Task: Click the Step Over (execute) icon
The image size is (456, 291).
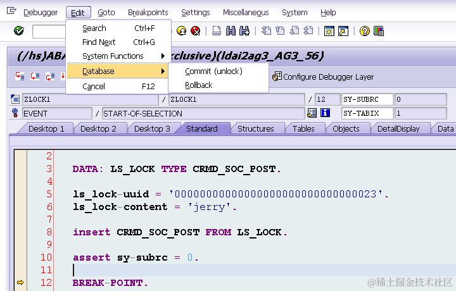Action: (35, 77)
